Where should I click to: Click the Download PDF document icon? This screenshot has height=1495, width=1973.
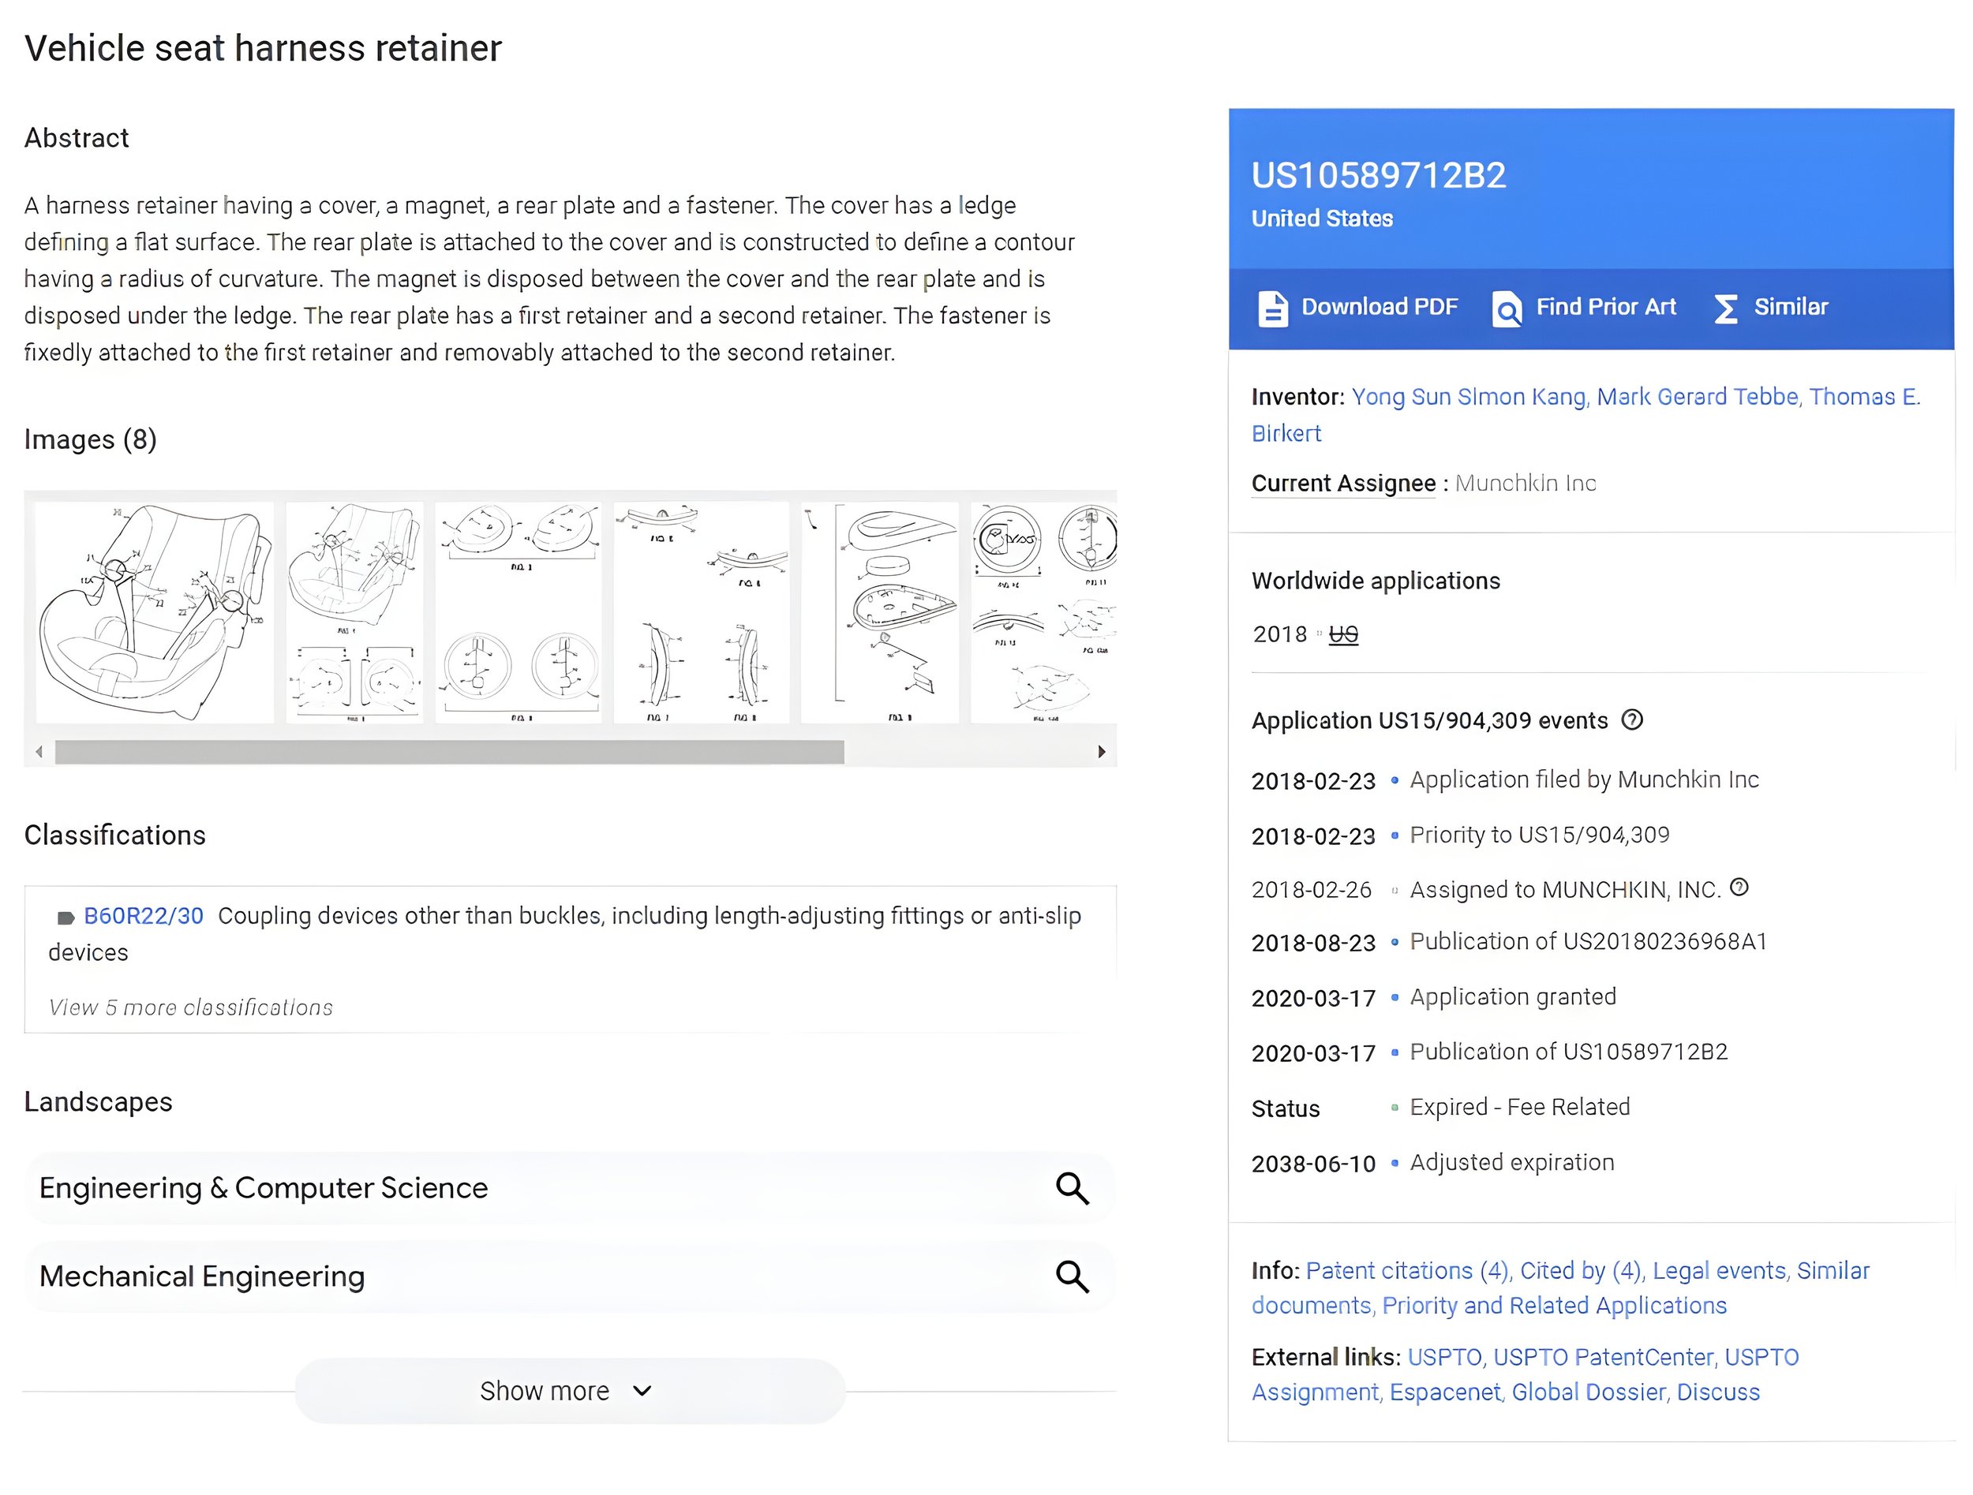pyautogui.click(x=1272, y=308)
